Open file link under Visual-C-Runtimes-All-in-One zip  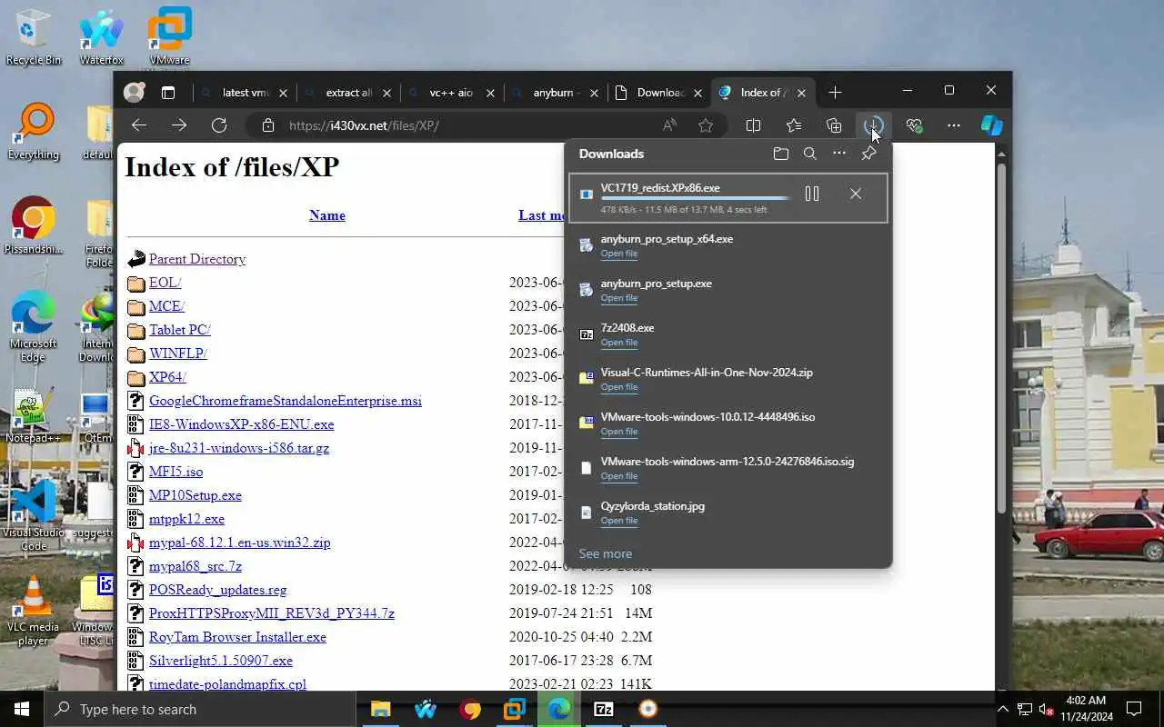click(x=619, y=387)
